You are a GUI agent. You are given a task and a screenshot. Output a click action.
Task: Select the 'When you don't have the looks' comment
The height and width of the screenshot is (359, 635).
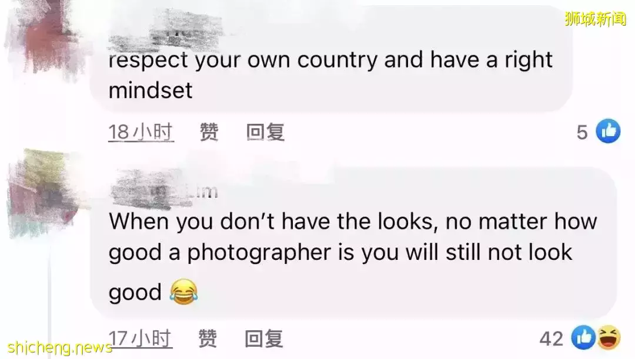353,242
